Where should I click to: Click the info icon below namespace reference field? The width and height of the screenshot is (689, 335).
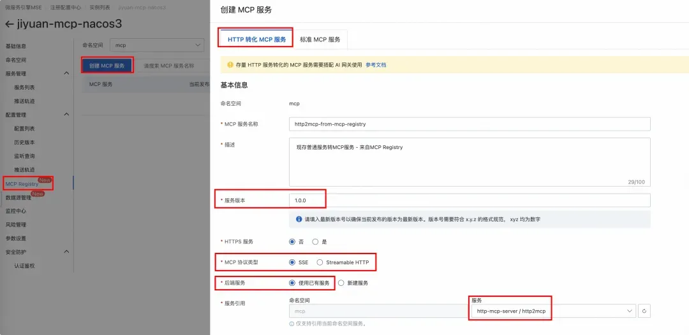[292, 324]
